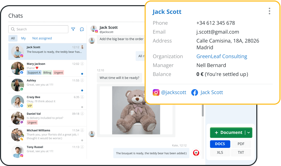The width and height of the screenshot is (281, 166).
Task: Click the magnifier icon in the search field
Action: pyautogui.click(x=13, y=29)
